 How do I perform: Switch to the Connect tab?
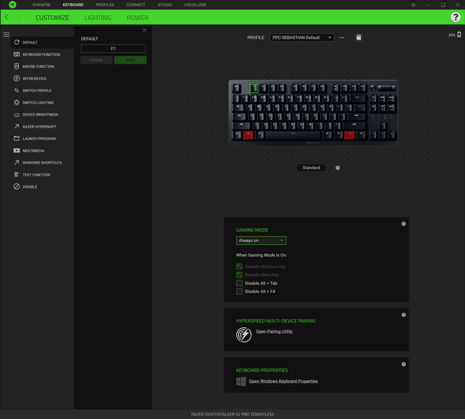[135, 5]
